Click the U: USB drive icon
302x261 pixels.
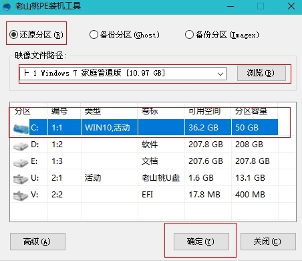21,179
